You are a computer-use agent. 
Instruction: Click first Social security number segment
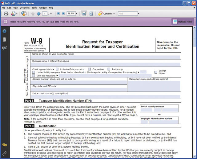[x=147, y=110]
